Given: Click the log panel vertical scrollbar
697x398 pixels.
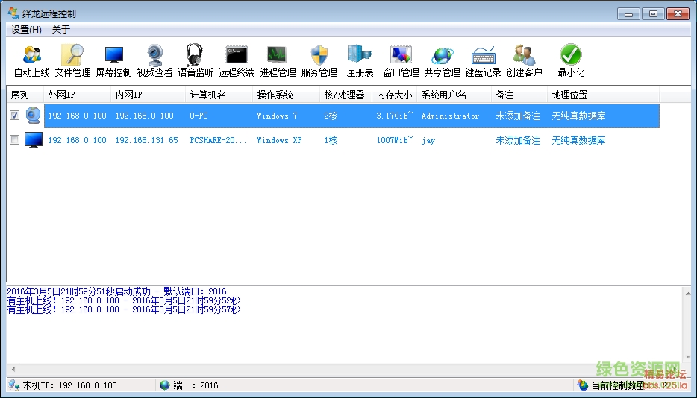Looking at the screenshot, I should point(689,328).
